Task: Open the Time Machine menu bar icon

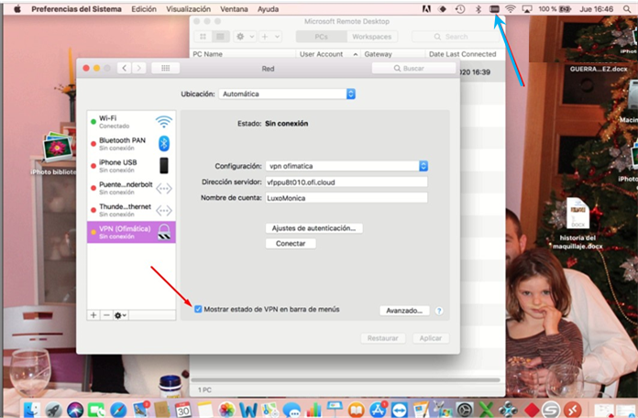Action: (460, 9)
